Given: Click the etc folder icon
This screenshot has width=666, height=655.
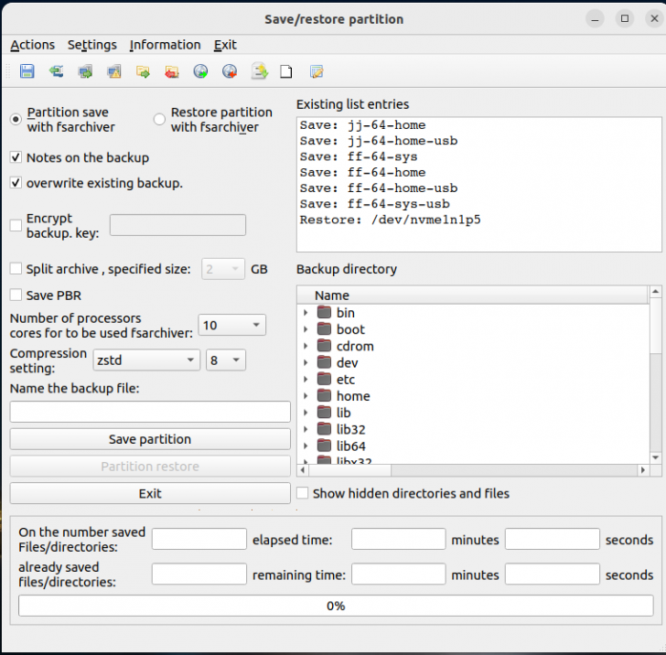Looking at the screenshot, I should tap(324, 380).
